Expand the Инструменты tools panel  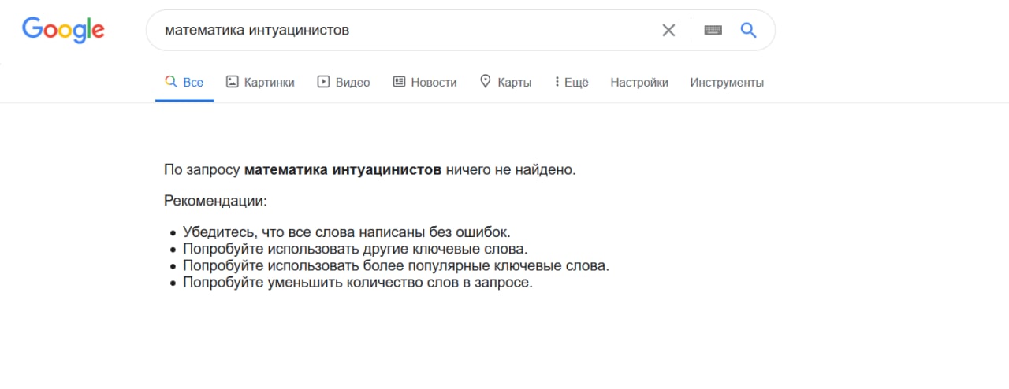click(727, 83)
